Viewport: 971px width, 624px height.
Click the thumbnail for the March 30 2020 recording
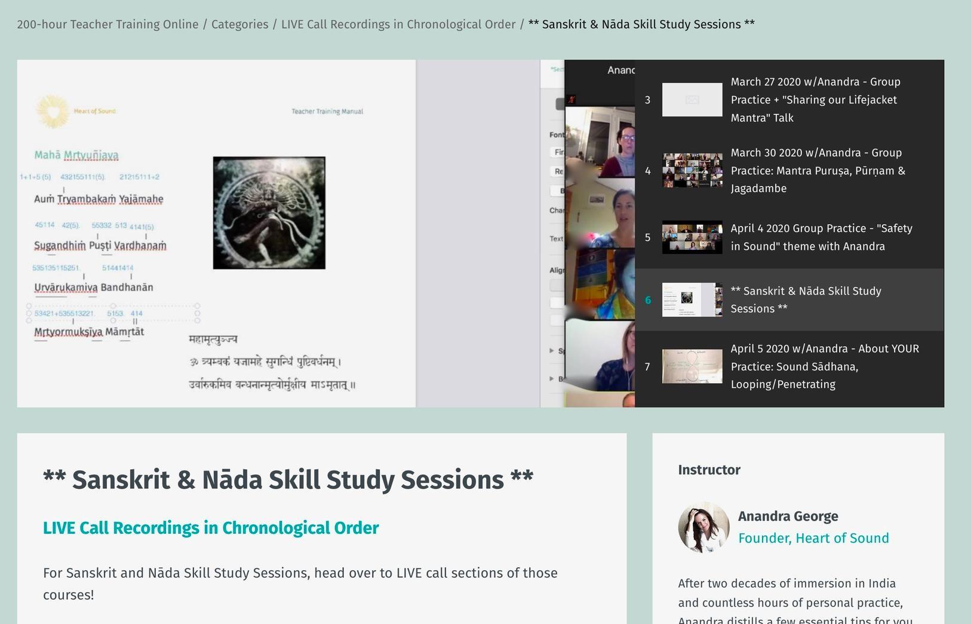(692, 170)
